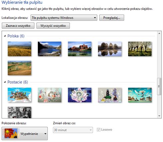163x142 pixels.
Task: Choose the willow trees meadow wallpaper
Action: point(140,49)
